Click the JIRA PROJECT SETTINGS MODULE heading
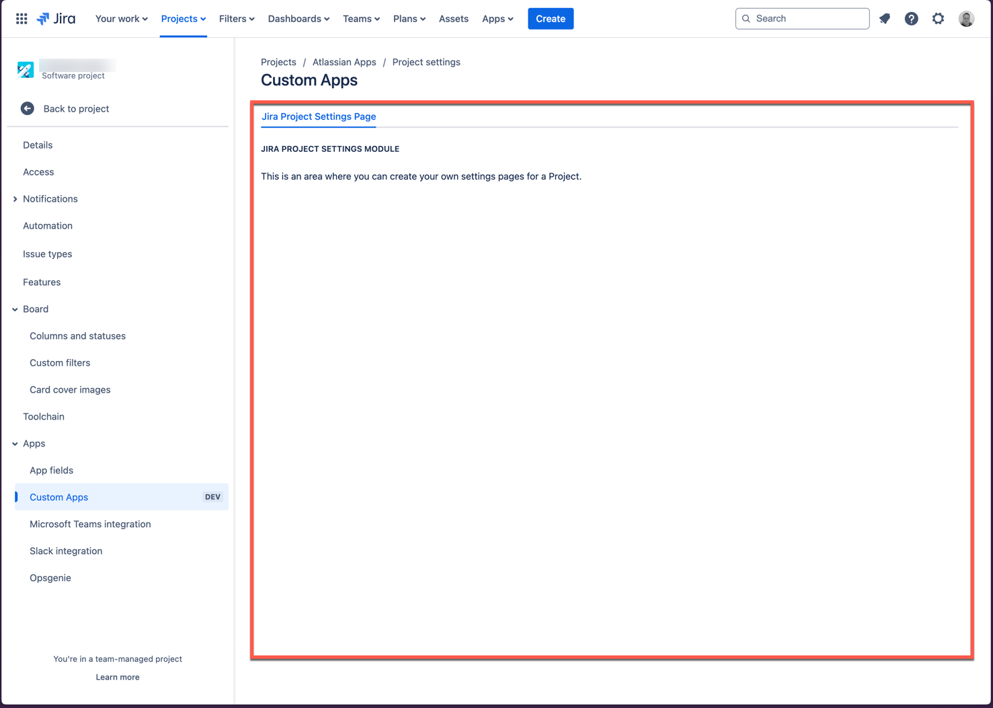Screen dimensions: 993x708 coord(330,149)
